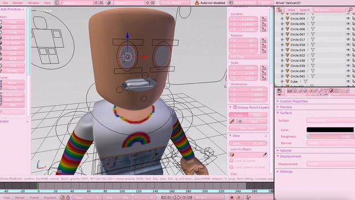Viewport: 355px width, 200px height.
Task: Open the timeline Marker menu
Action: [x=20, y=198]
